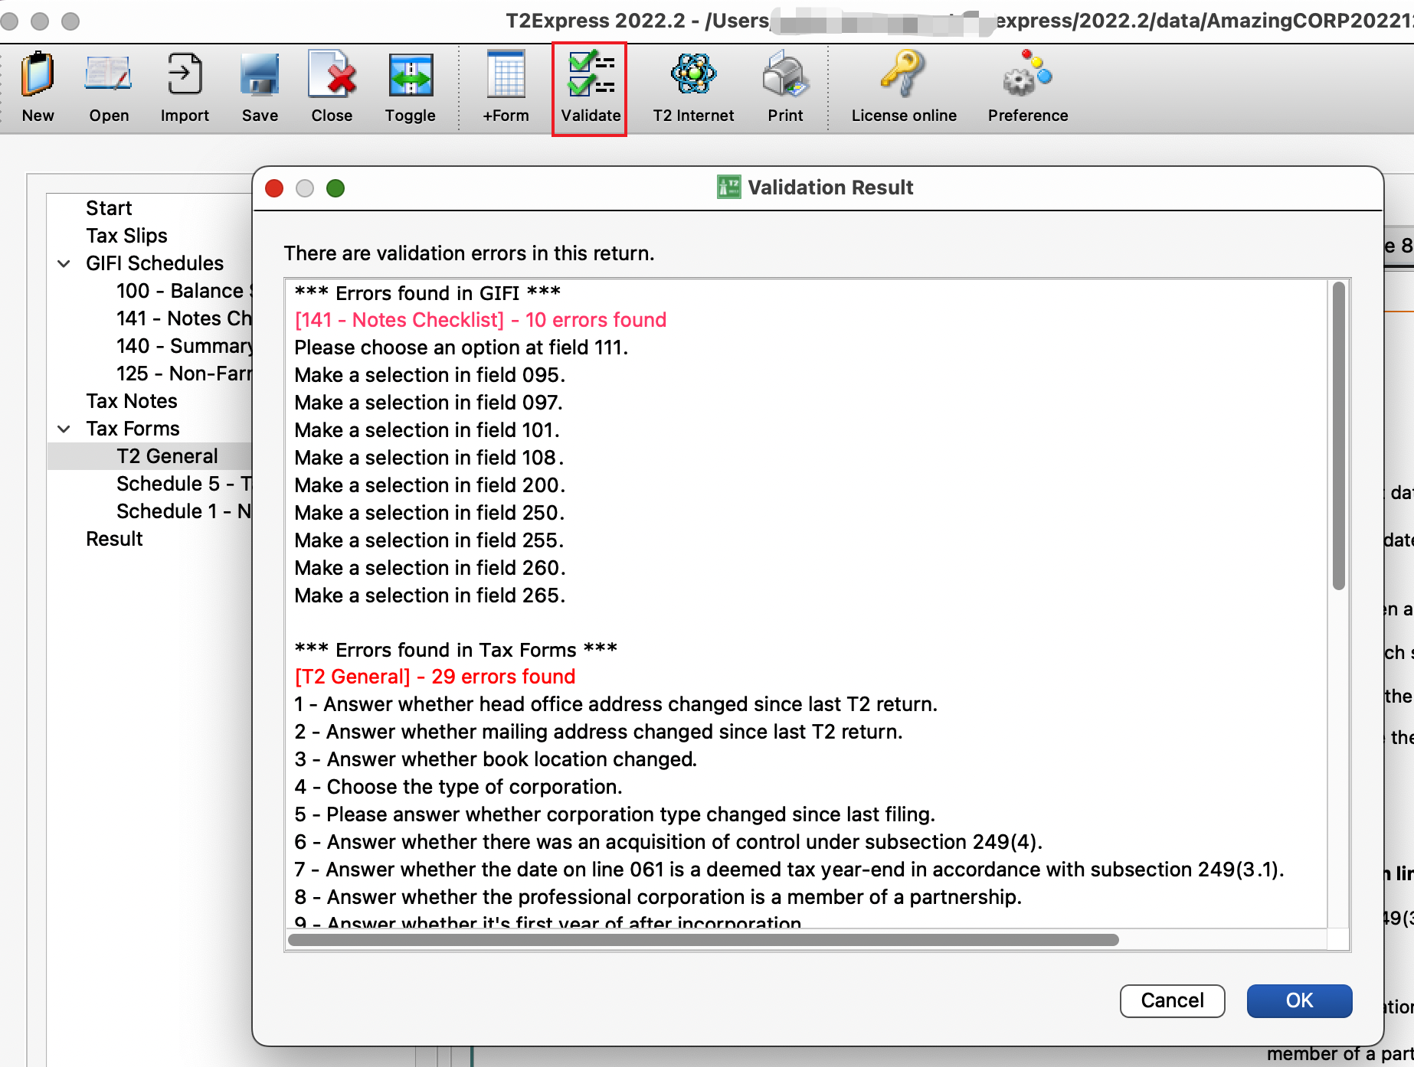Screen dimensions: 1414x1067
Task: Collapse the Tax Forms tree node
Action: pos(64,429)
